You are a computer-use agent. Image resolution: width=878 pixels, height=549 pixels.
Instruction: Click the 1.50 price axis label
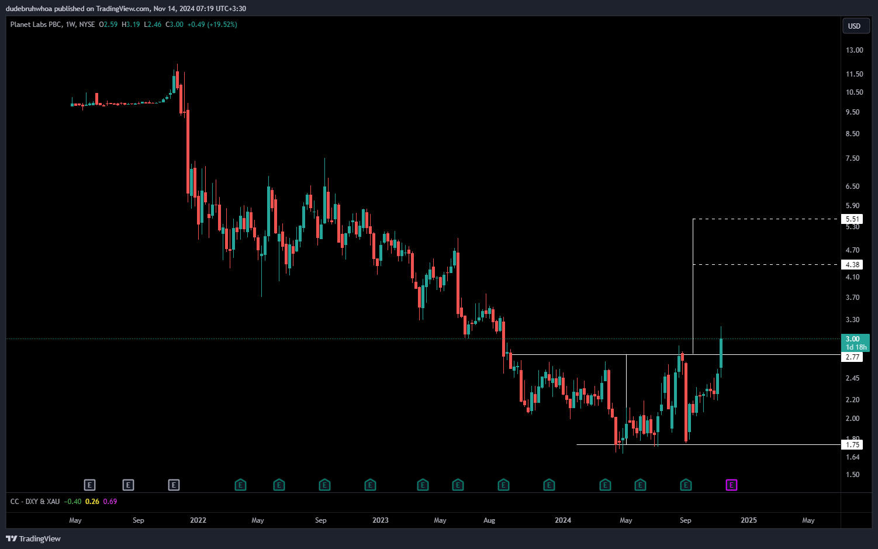pyautogui.click(x=853, y=475)
